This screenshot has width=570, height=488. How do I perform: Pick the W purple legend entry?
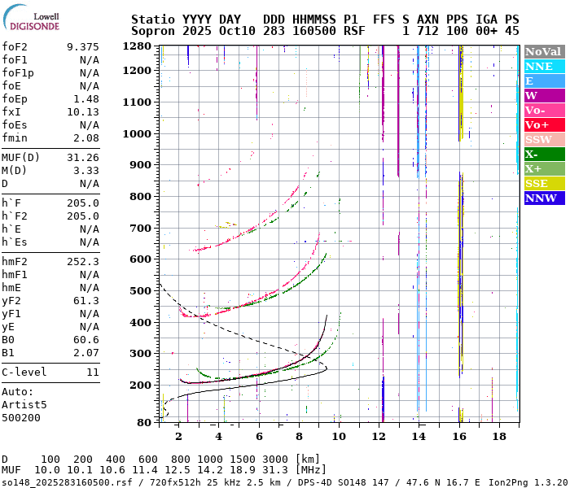[x=544, y=95]
